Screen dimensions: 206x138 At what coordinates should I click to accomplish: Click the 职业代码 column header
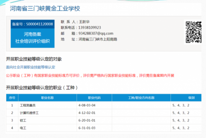[94, 98]
